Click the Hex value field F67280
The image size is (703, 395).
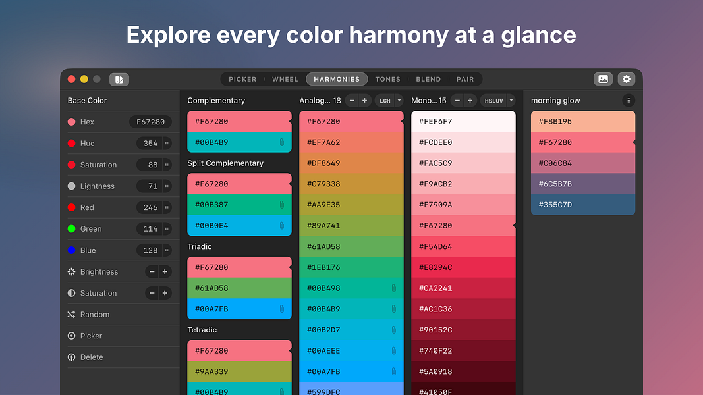(150, 122)
